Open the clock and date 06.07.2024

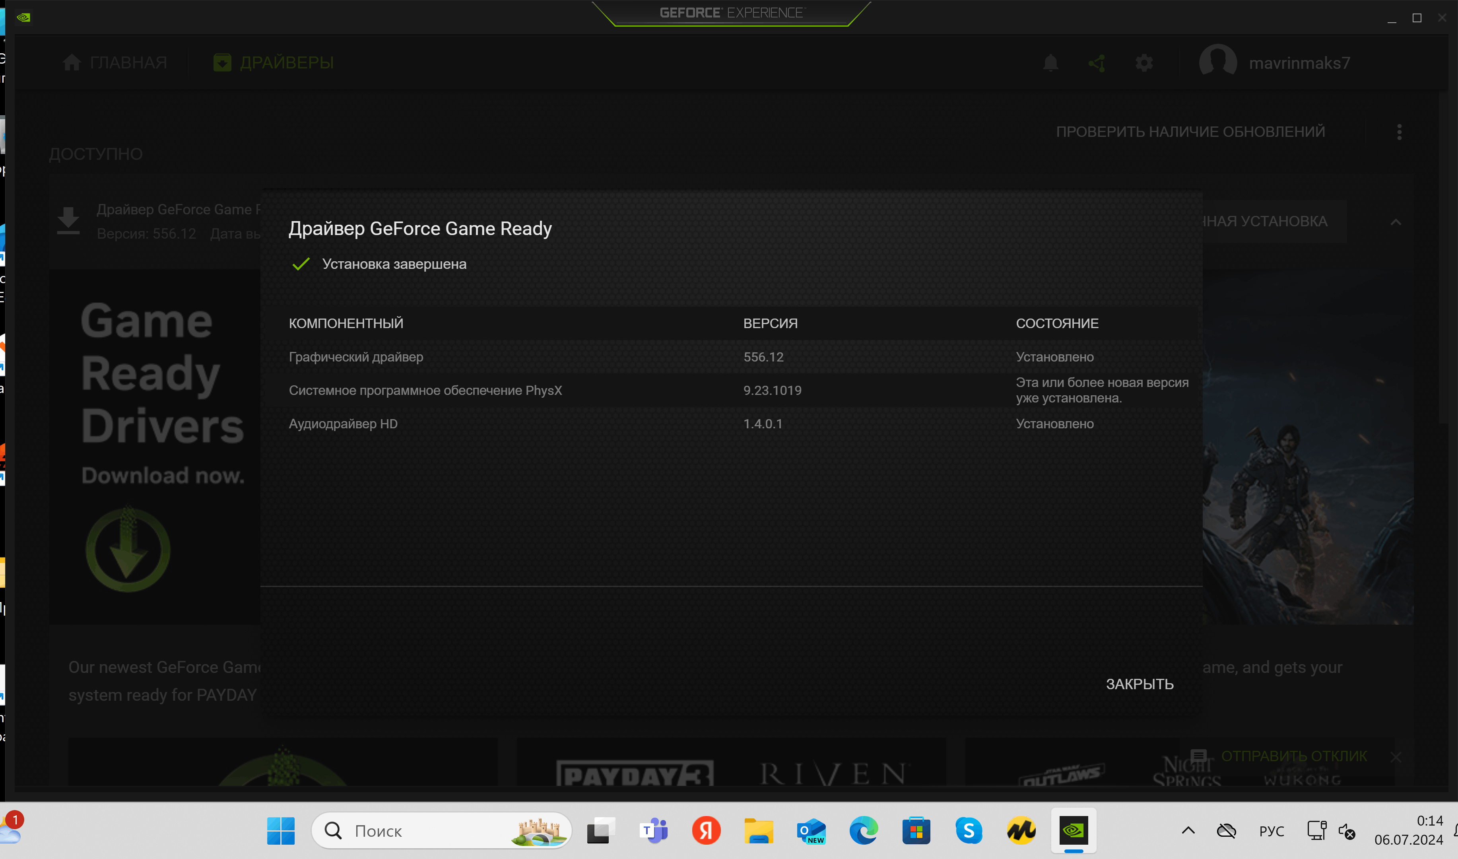click(x=1408, y=831)
